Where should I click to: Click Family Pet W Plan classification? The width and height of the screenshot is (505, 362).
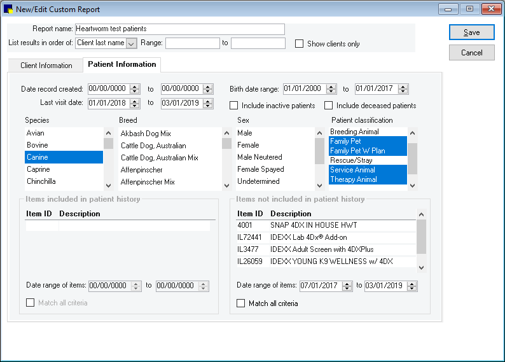[368, 151]
